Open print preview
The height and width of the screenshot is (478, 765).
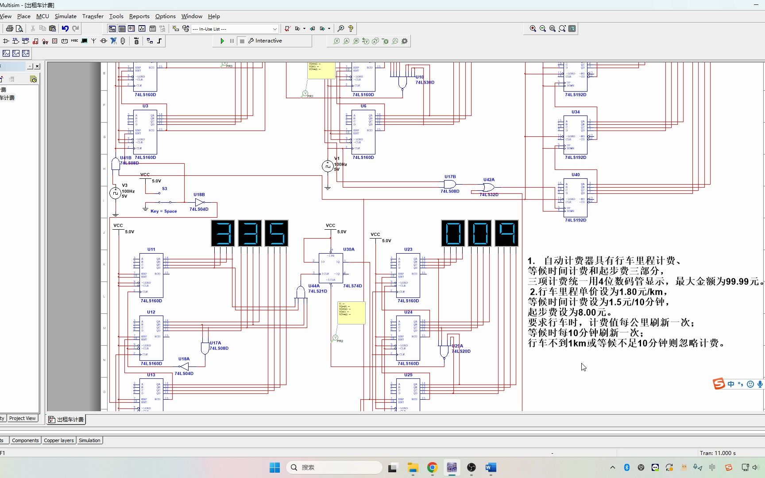tap(19, 28)
